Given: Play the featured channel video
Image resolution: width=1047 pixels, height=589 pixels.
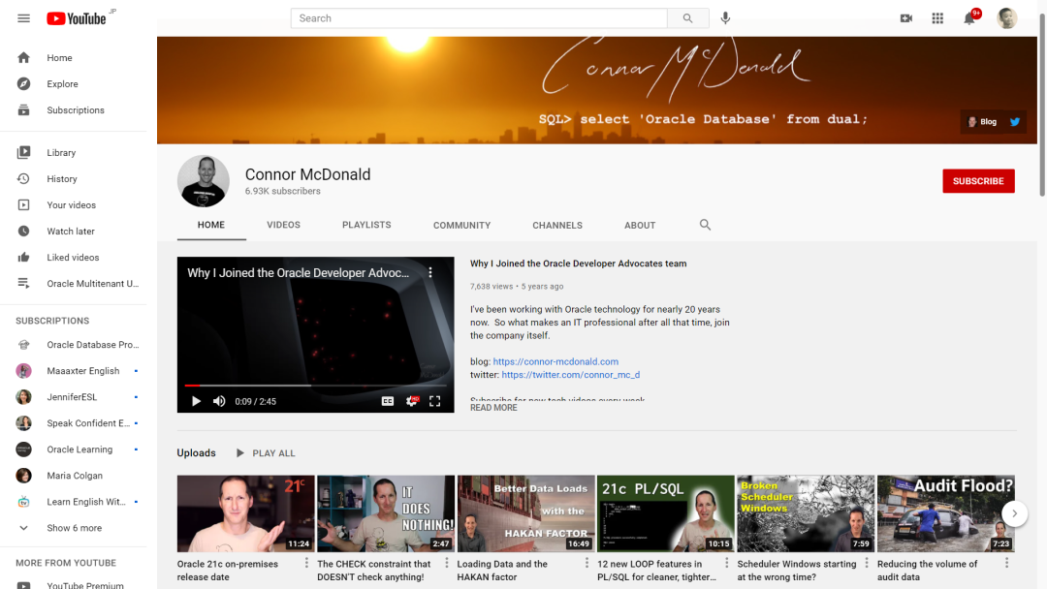Looking at the screenshot, I should (x=196, y=401).
